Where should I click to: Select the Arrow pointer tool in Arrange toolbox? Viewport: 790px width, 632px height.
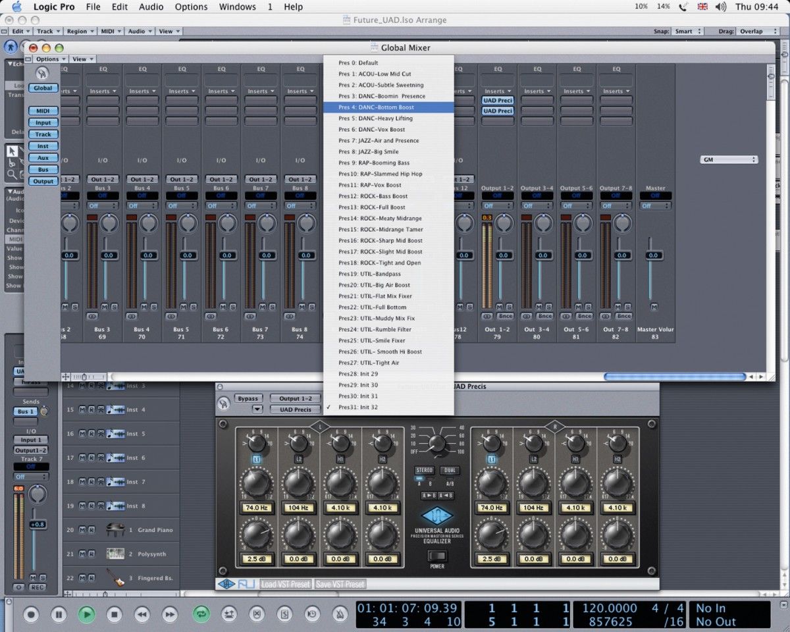coord(12,151)
